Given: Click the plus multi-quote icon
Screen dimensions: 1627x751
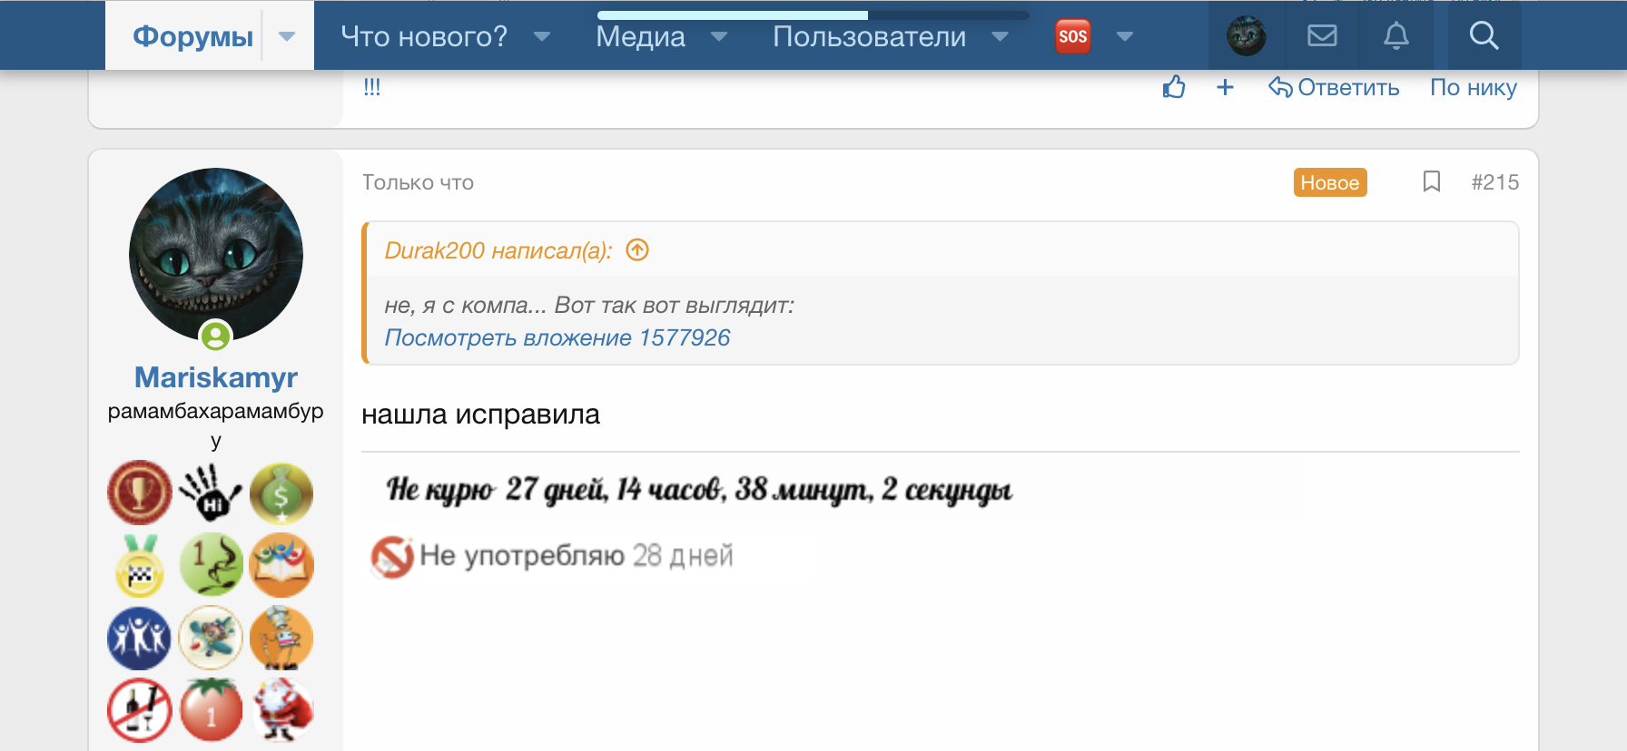Looking at the screenshot, I should click(x=1225, y=88).
